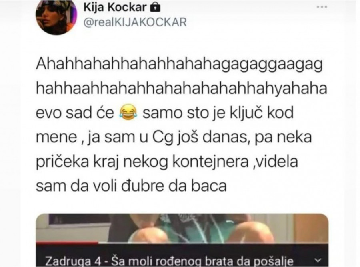360x267 pixels.
Task: Click the padlock icon beside Kija Kockar
Action: pyautogui.click(x=155, y=8)
